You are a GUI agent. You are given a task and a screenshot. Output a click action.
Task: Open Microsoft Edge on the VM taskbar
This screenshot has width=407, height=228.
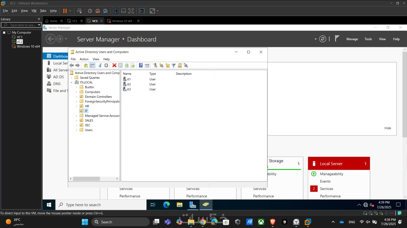point(166,205)
